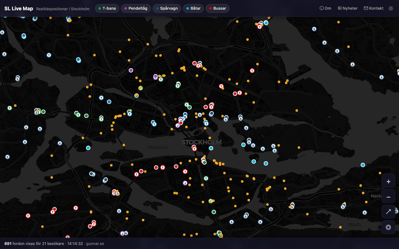Open the gunnar.se link in the footer
The image size is (399, 249).
(95, 243)
